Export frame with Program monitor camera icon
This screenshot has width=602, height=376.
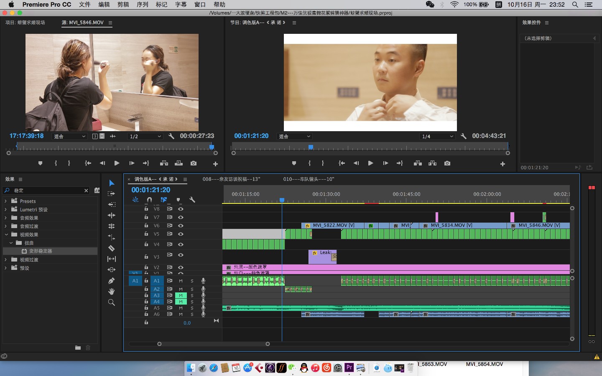[x=447, y=163]
